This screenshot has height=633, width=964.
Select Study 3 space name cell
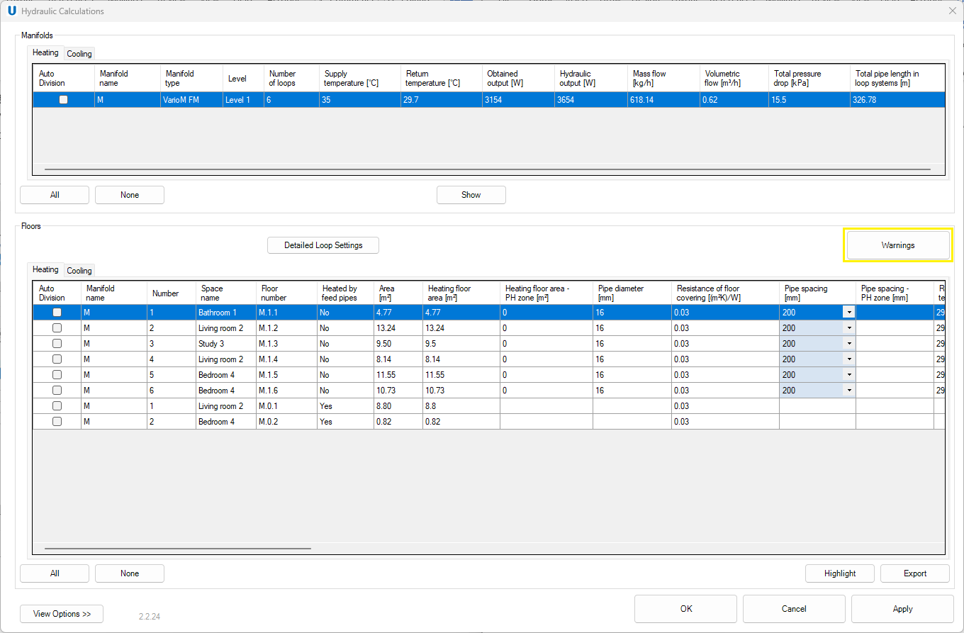[226, 344]
